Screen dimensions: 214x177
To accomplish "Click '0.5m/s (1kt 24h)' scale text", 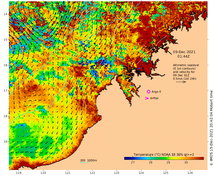I will click(x=185, y=79).
